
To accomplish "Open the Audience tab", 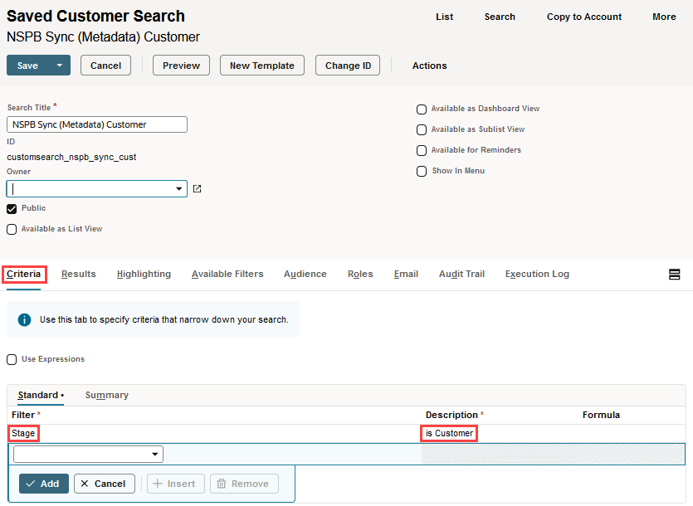I will coord(305,274).
